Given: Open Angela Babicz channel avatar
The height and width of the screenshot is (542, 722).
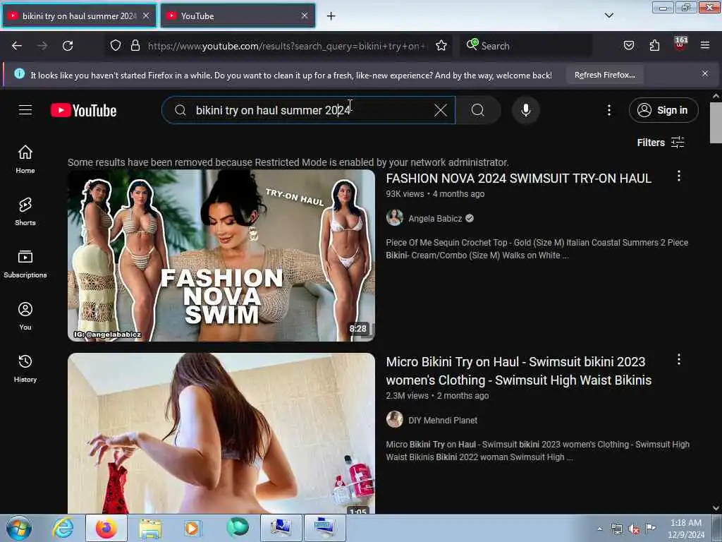Looking at the screenshot, I should click(395, 217).
